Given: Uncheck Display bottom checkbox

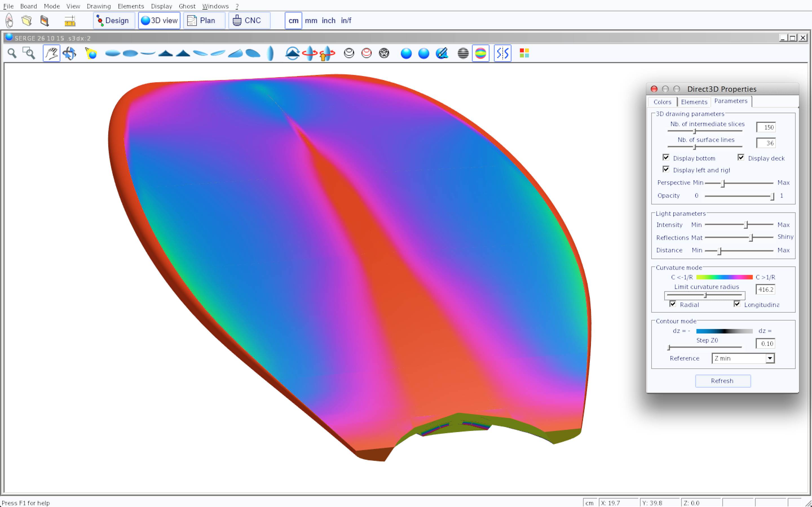Looking at the screenshot, I should [x=666, y=158].
